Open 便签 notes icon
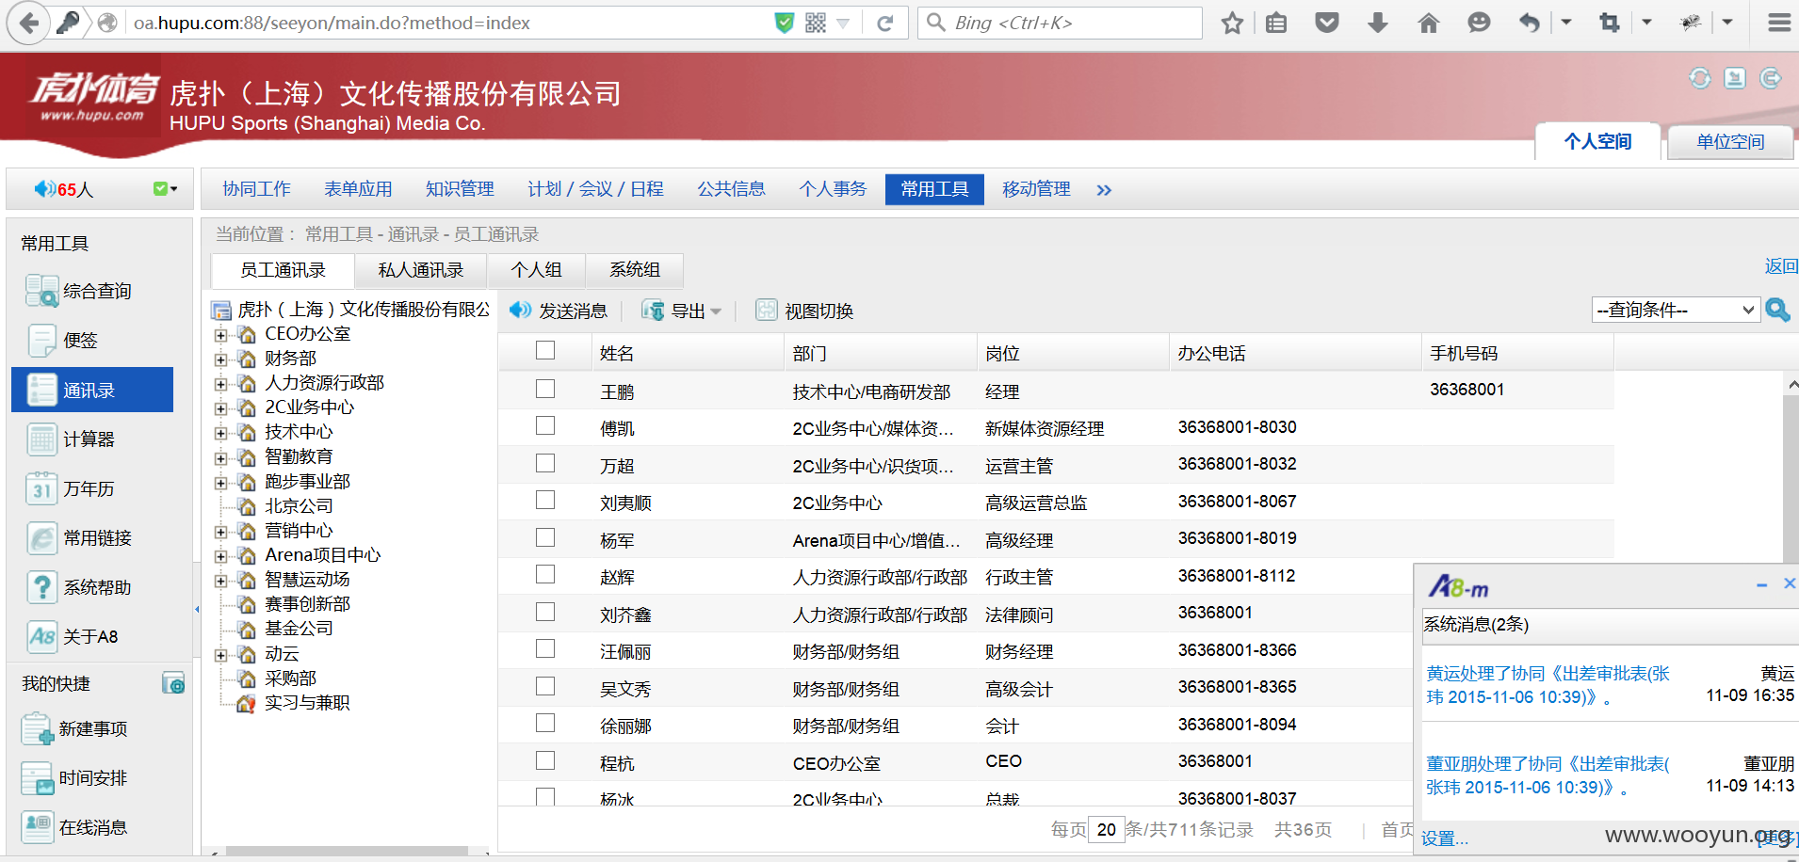 pos(41,340)
